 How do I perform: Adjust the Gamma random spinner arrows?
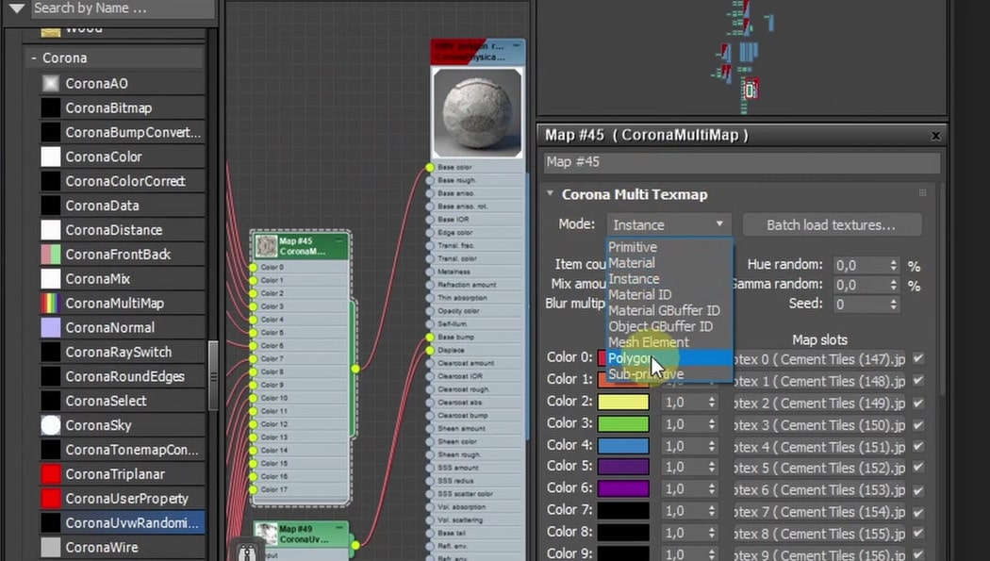(894, 285)
